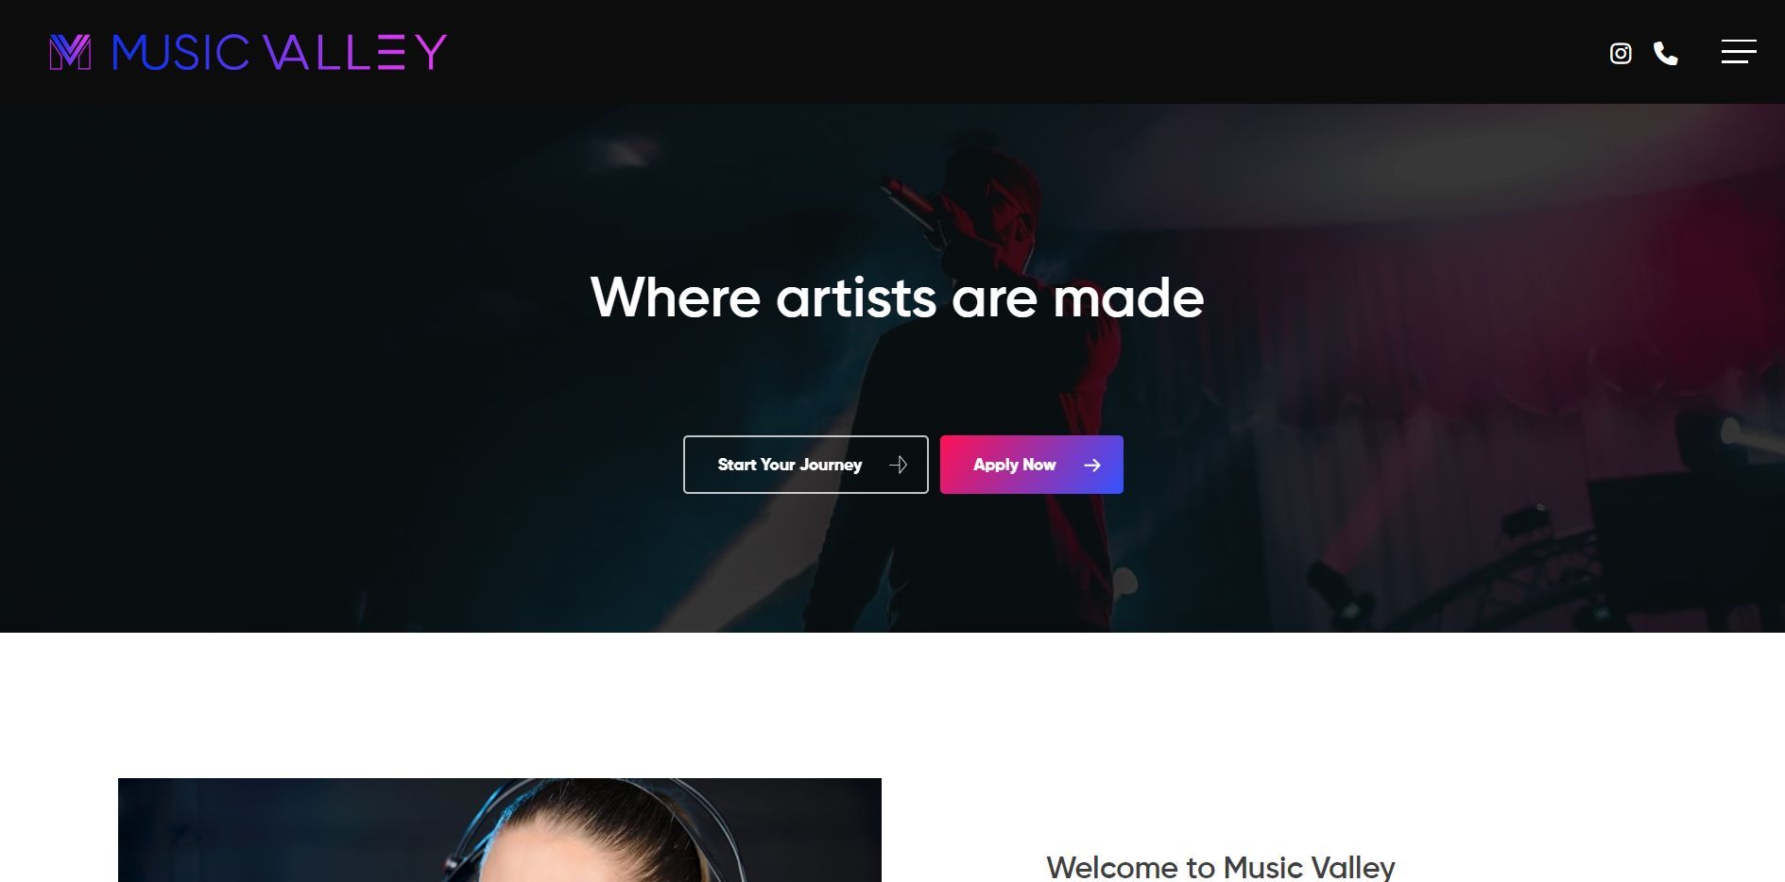1785x882 pixels.
Task: Click the M logo emblem
Action: pyautogui.click(x=70, y=52)
